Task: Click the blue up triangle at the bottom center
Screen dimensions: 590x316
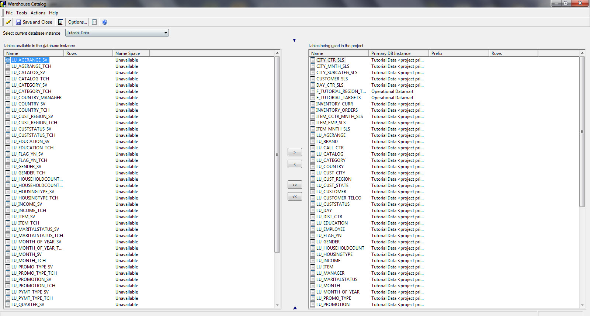Action: [295, 308]
